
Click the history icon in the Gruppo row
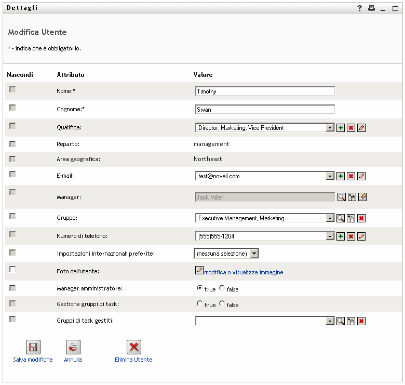tap(351, 218)
